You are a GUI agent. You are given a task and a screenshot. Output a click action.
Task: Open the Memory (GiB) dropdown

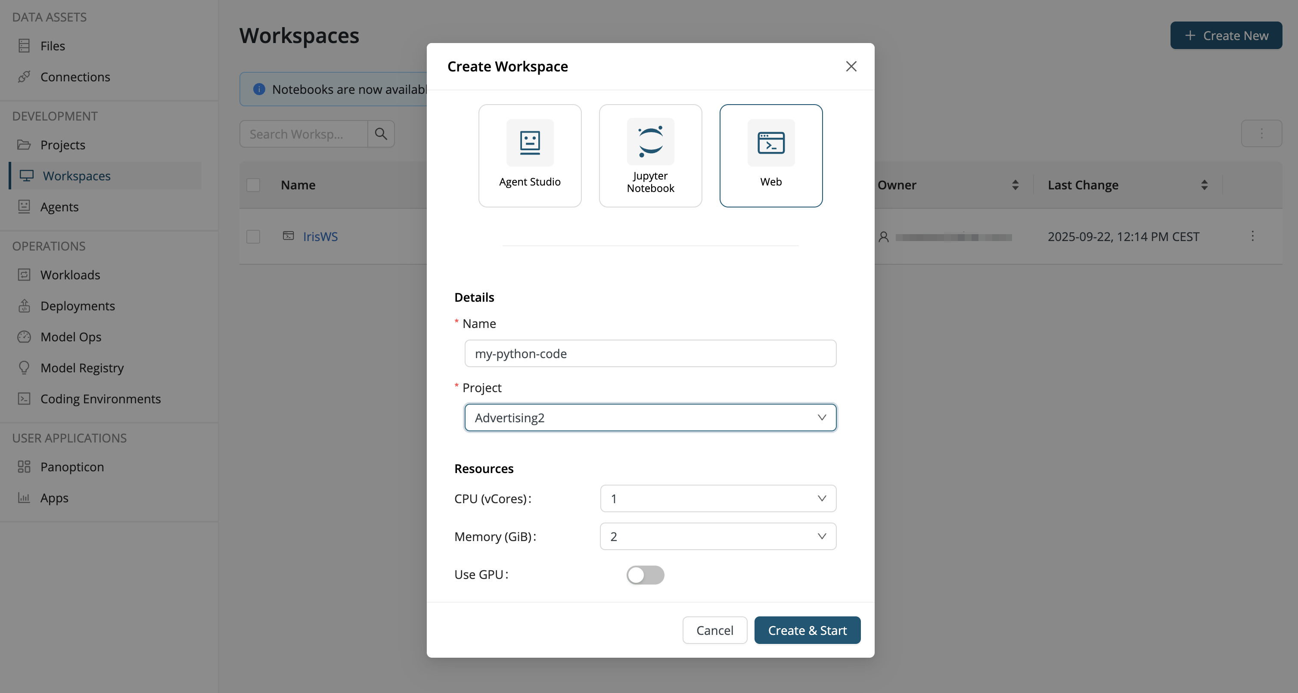pyautogui.click(x=717, y=536)
